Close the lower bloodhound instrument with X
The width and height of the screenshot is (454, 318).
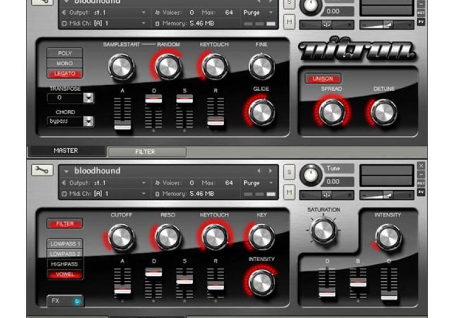click(421, 166)
